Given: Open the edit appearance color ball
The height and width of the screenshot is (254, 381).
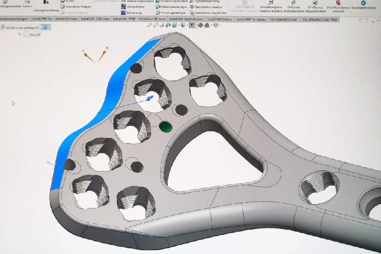Looking at the screenshot, I should [x=200, y=25].
